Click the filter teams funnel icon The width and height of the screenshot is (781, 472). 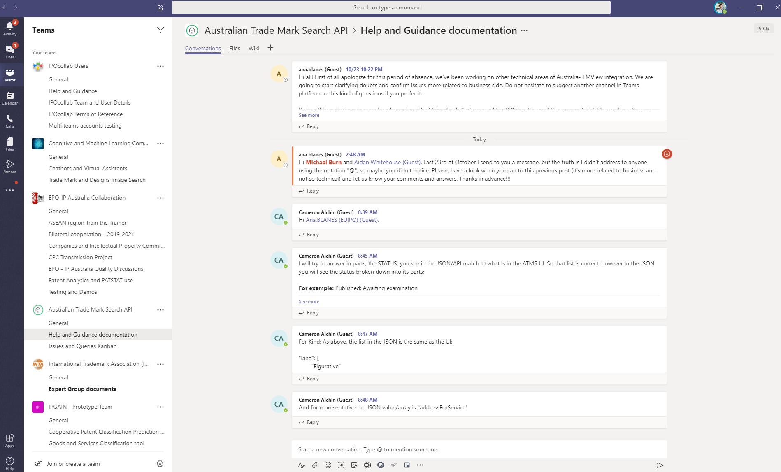point(160,30)
